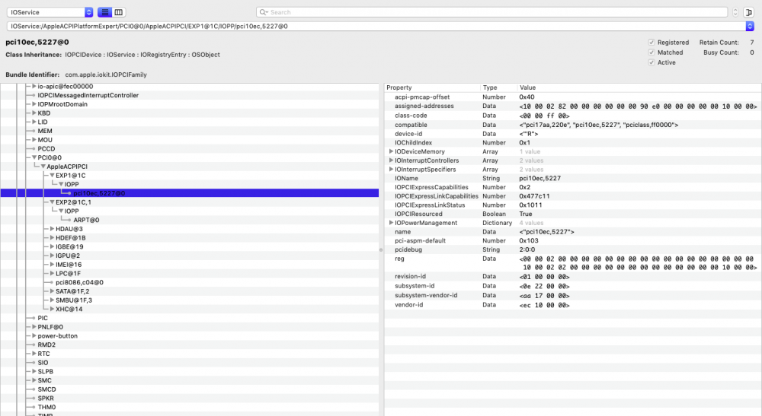This screenshot has width=762, height=416.
Task: Click into the Search field
Action: tap(495, 12)
